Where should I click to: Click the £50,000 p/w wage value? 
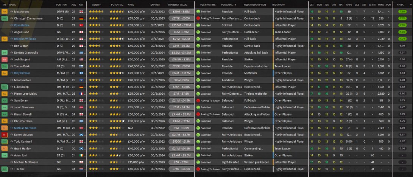136,39
